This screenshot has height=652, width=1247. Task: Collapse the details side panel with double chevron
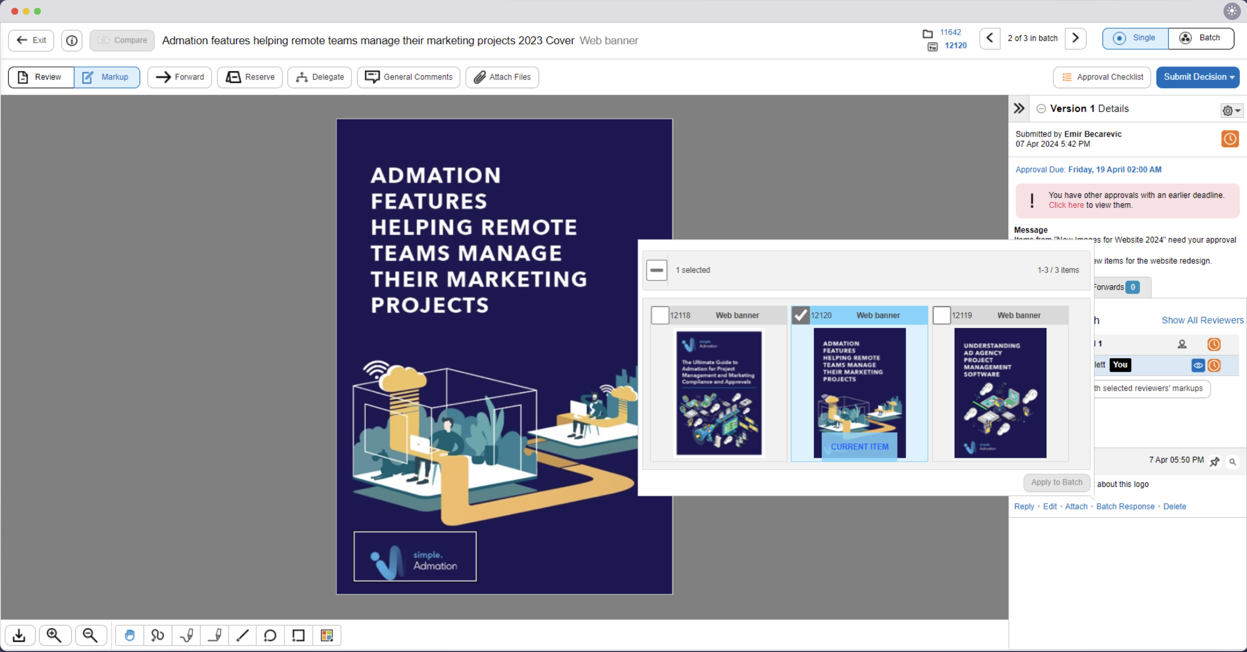click(x=1019, y=108)
